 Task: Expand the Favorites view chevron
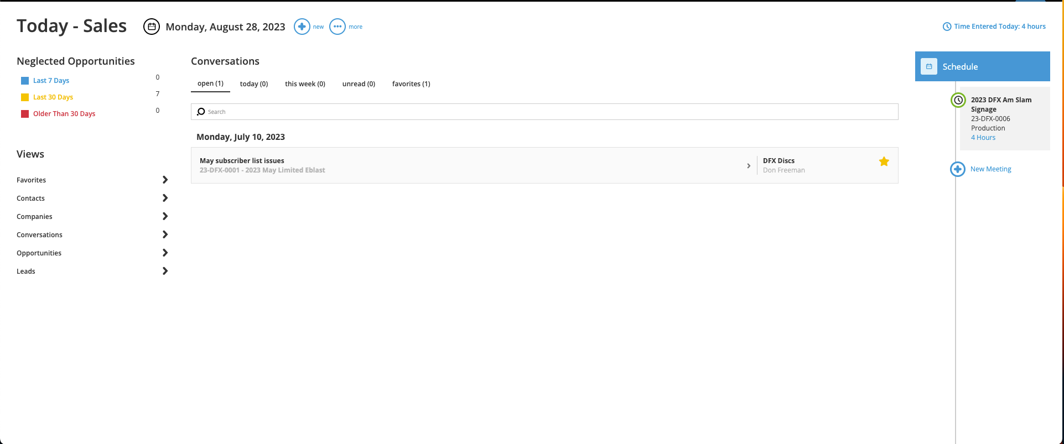[x=165, y=180]
